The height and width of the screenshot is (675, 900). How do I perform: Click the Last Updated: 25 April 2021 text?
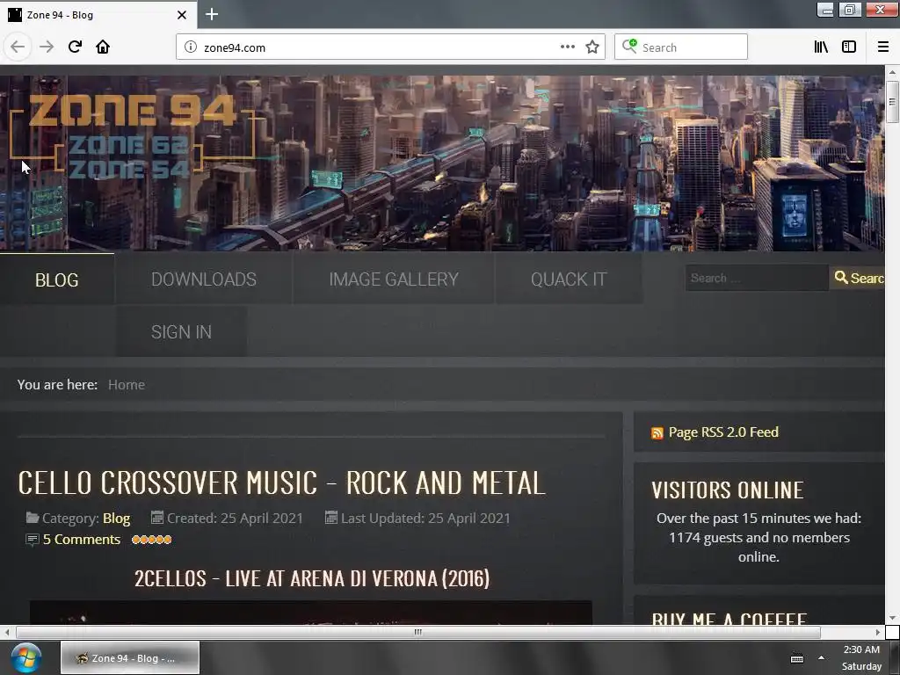click(425, 519)
